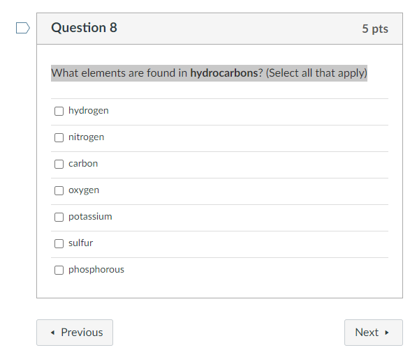Click the potassium answer label
This screenshot has width=417, height=350.
click(90, 217)
